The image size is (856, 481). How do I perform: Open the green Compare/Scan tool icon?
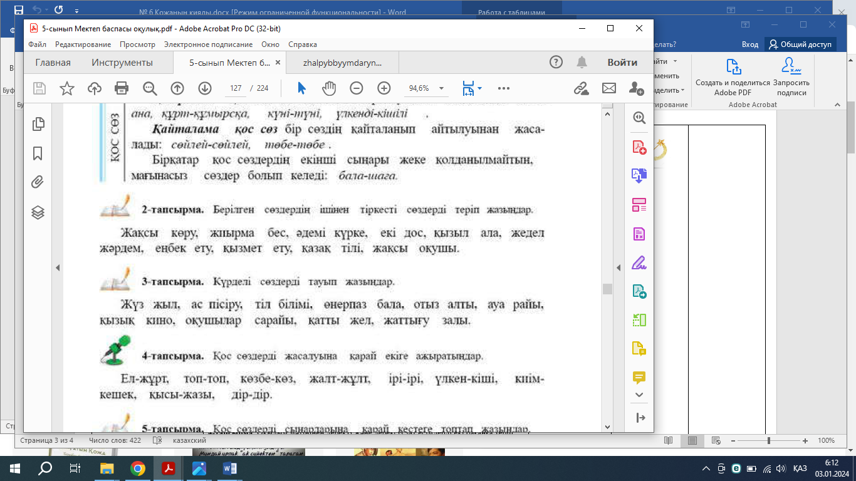[639, 320]
